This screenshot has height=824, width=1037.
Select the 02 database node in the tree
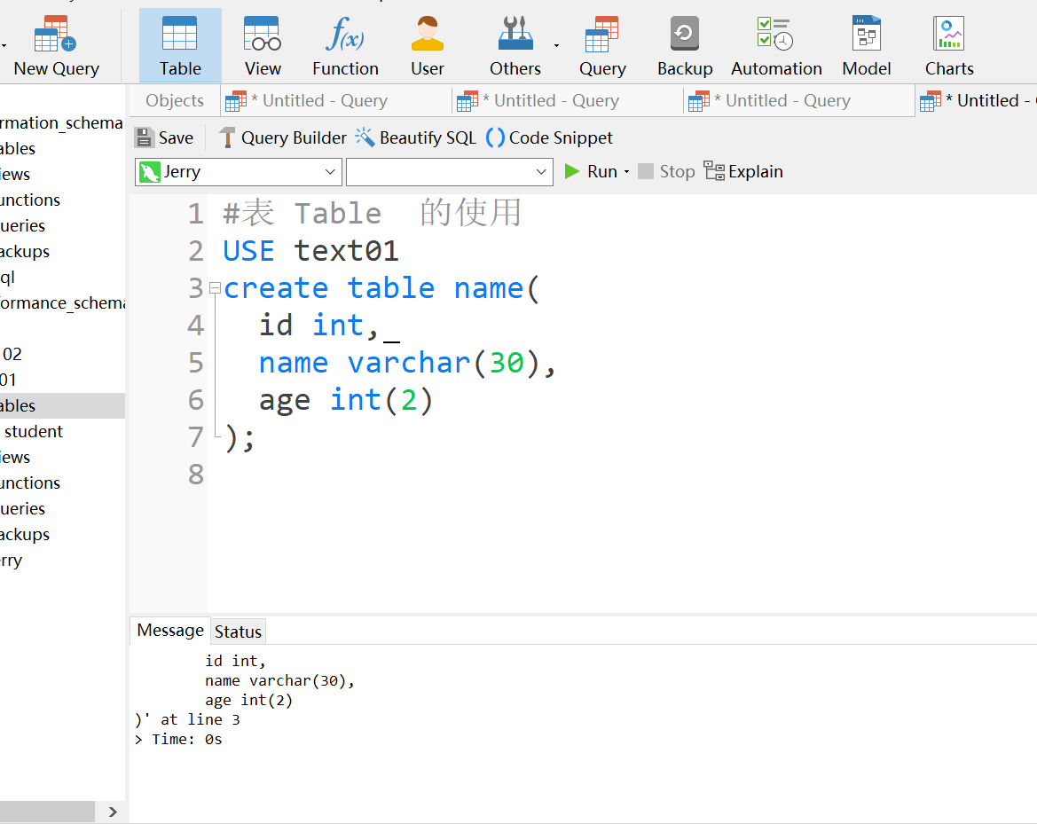point(12,354)
